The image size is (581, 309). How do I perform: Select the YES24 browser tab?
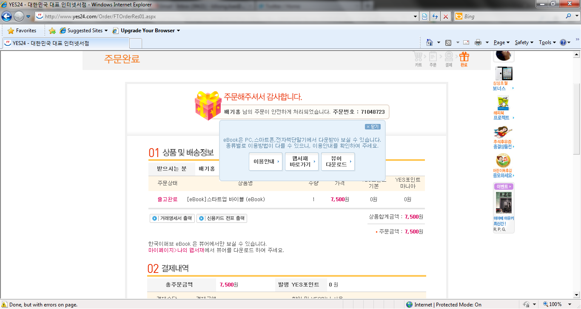(x=66, y=43)
